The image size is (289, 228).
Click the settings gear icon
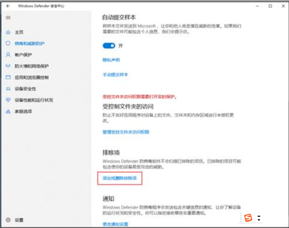tap(8, 220)
